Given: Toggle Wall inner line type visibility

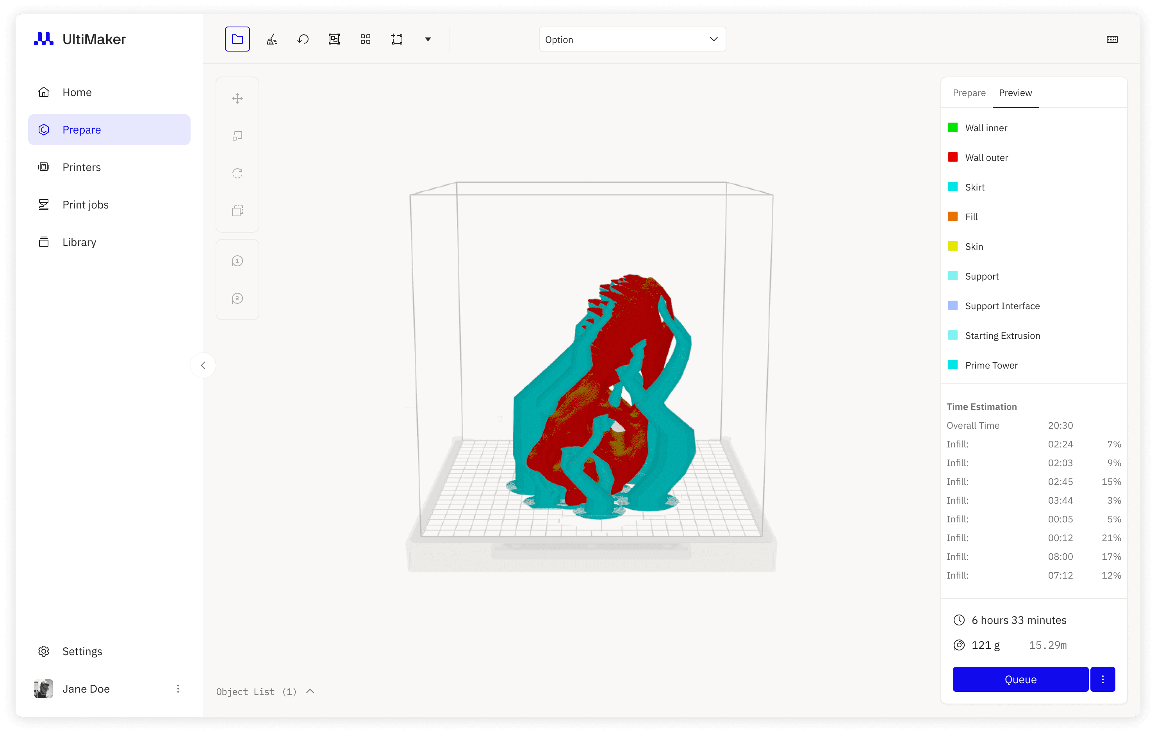Looking at the screenshot, I should pos(986,128).
